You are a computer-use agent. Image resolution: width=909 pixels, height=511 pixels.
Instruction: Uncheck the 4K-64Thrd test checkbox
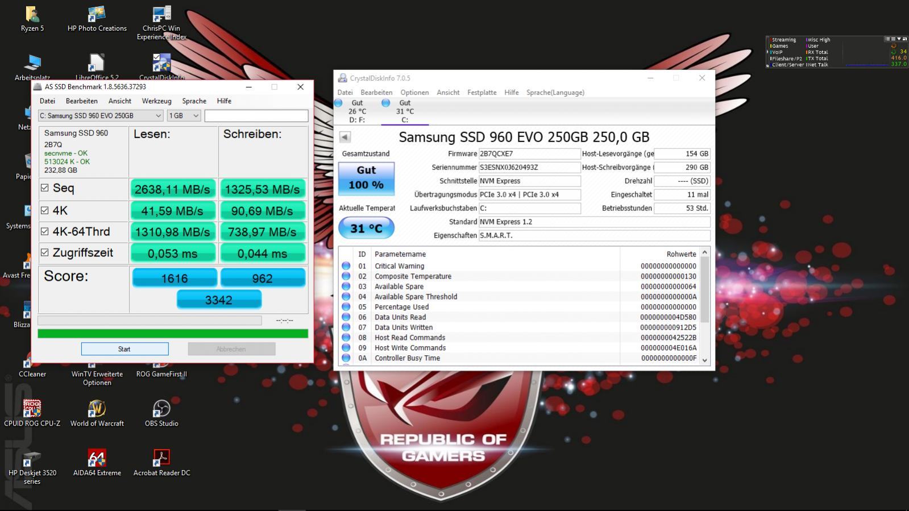click(44, 231)
